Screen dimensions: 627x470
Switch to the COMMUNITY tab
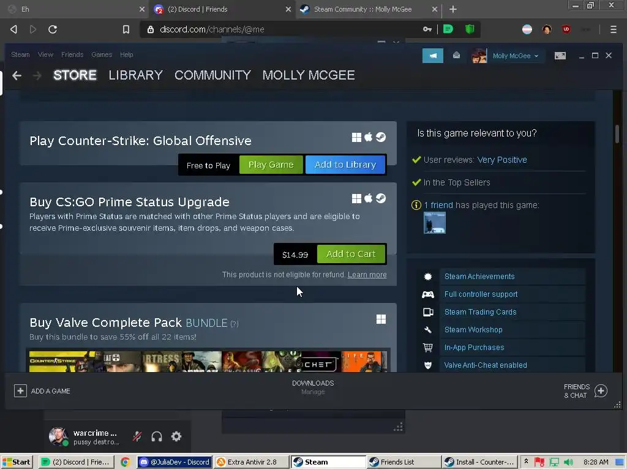[x=212, y=75]
